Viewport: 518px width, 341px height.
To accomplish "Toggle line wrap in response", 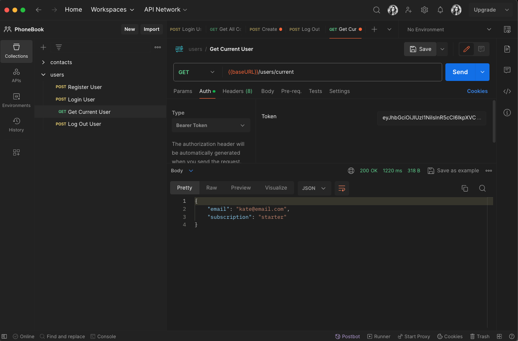I will [342, 188].
